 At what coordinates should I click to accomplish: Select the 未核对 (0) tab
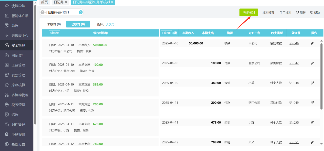click(53, 24)
